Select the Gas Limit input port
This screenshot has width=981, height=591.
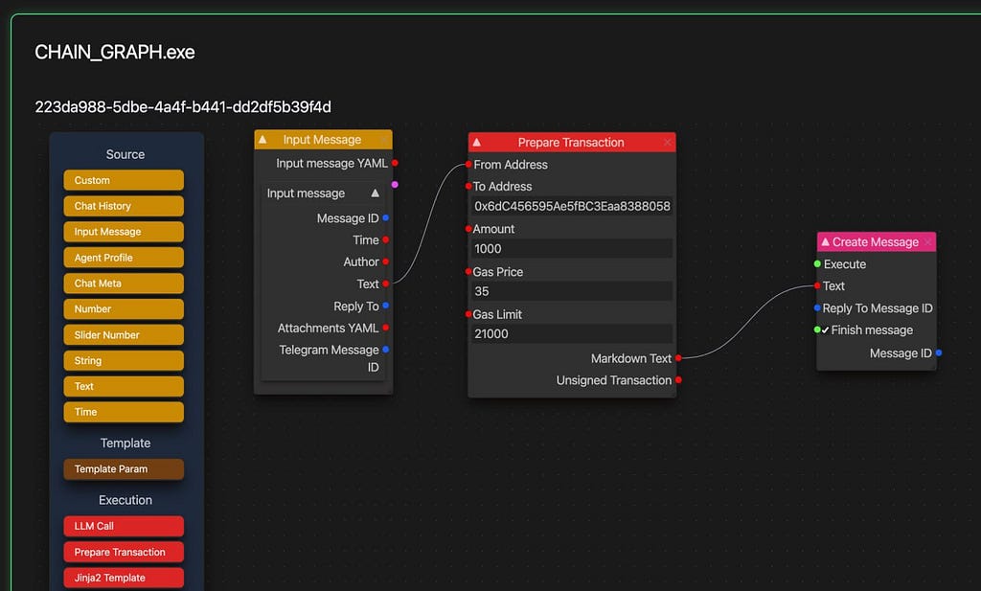point(468,314)
